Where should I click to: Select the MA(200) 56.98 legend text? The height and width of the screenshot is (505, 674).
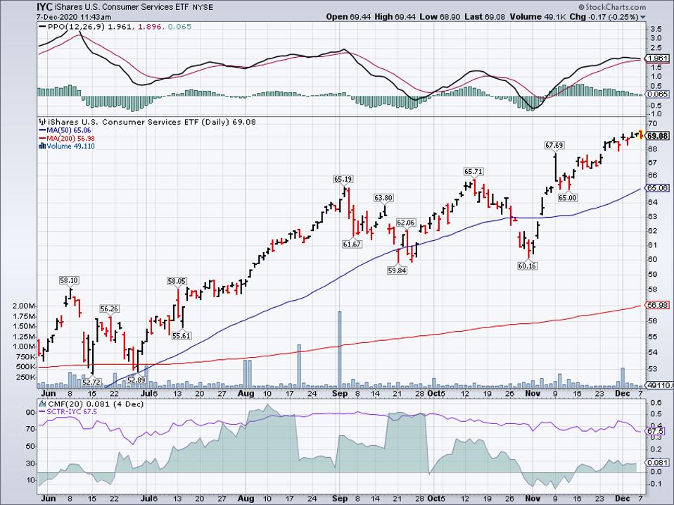(x=70, y=138)
